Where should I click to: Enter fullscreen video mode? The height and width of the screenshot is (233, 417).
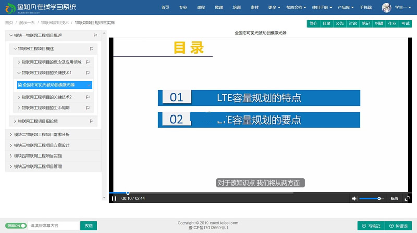[x=407, y=198]
